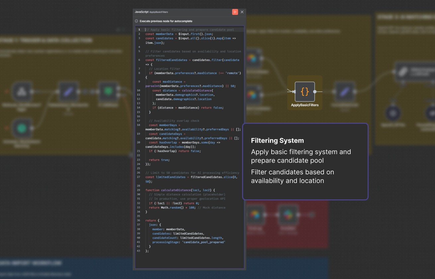Click 'candidateCount: limitedCandidates.length,' line
435x279 pixels.
click(188, 238)
